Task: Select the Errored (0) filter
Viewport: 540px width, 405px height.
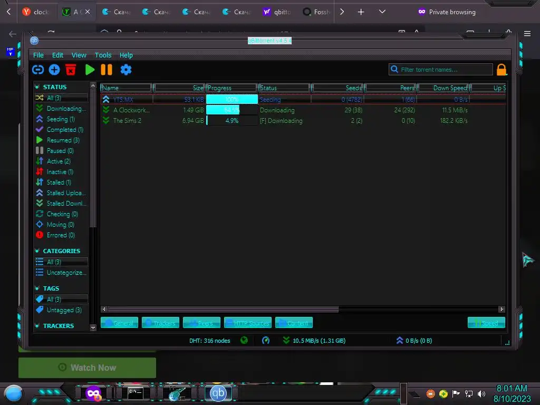Action: (x=61, y=235)
